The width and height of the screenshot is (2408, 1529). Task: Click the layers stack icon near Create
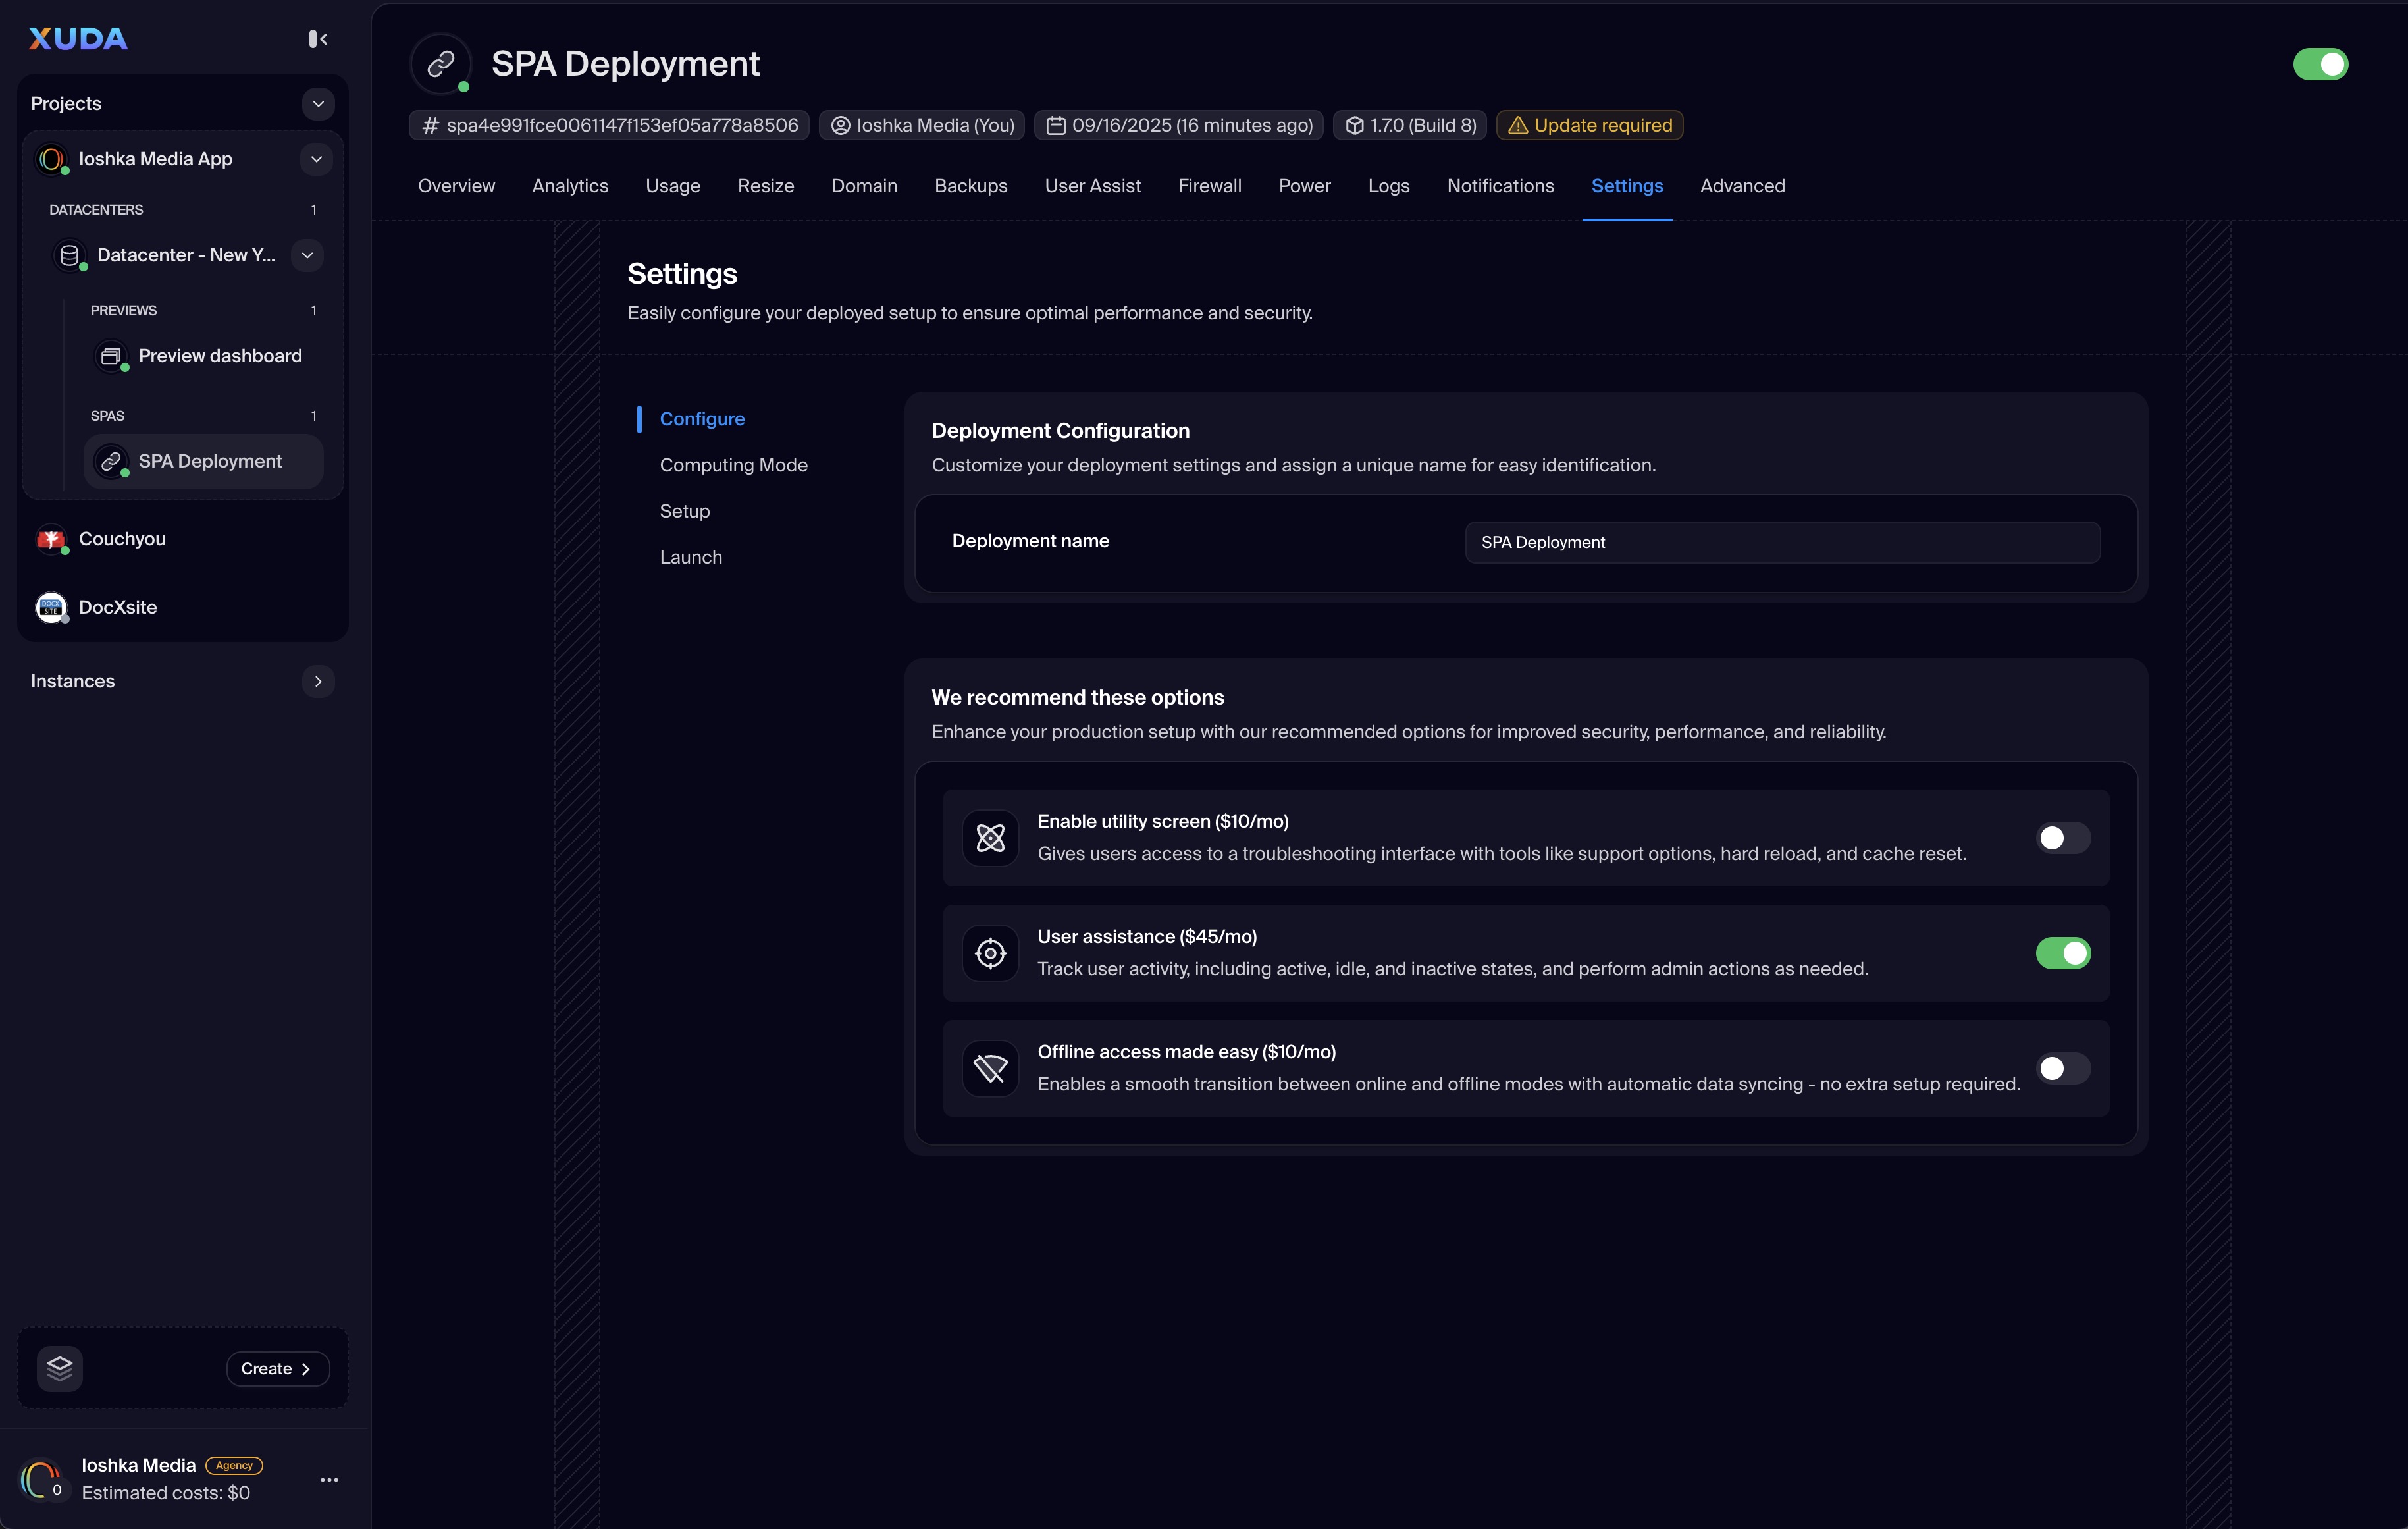[x=60, y=1368]
